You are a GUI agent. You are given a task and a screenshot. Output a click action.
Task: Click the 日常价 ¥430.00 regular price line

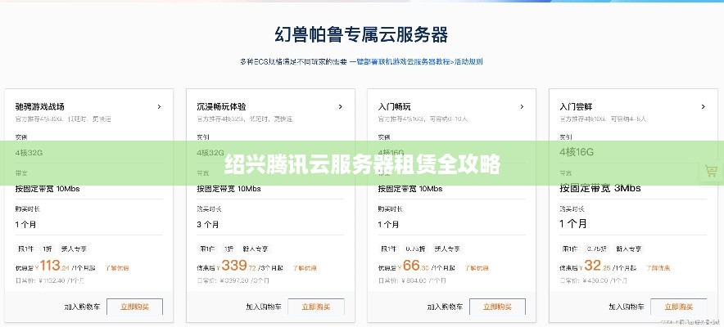pyautogui.click(x=593, y=280)
